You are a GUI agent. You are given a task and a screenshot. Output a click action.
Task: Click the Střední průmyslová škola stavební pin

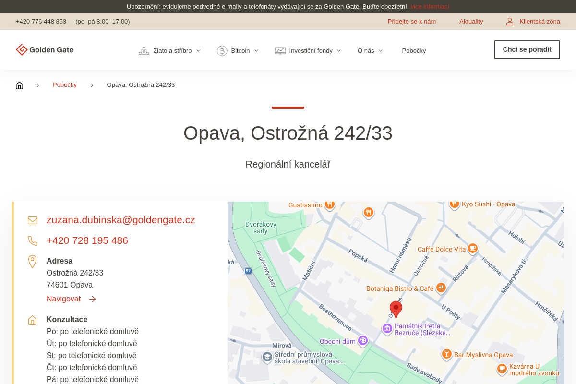[x=267, y=357]
